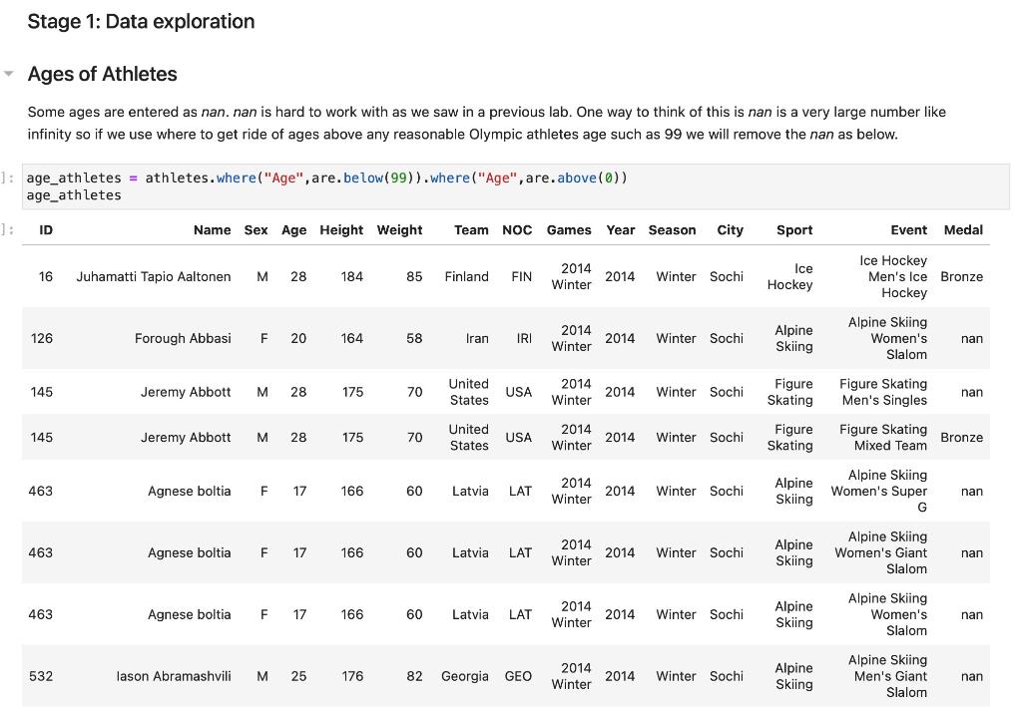This screenshot has width=1022, height=707.
Task: Click Forough Abbasi's Iran team cell
Action: click(477, 338)
